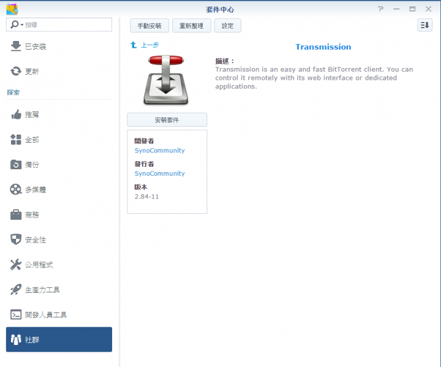This screenshot has width=441, height=367.
Task: Click the backup folder icon beside 備份
Action: tap(16, 164)
